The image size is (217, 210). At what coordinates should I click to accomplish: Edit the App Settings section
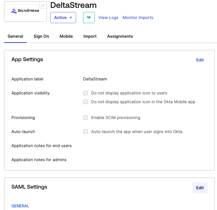coord(200,60)
